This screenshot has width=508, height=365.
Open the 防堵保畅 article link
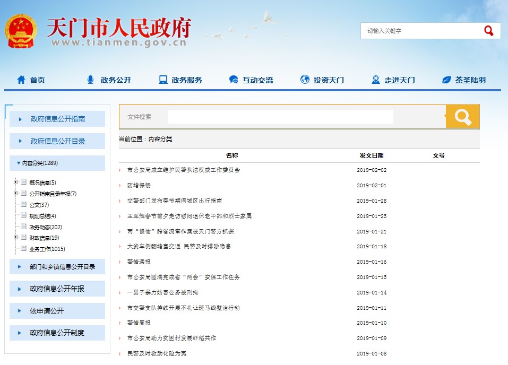(139, 186)
